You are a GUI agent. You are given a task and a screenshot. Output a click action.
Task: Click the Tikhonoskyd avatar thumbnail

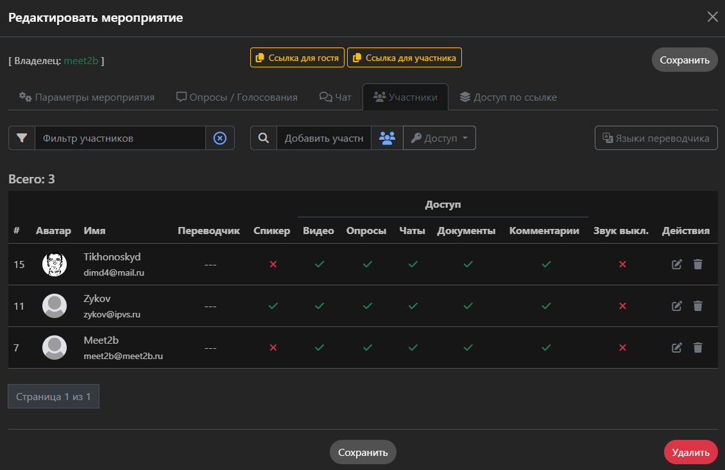[55, 264]
